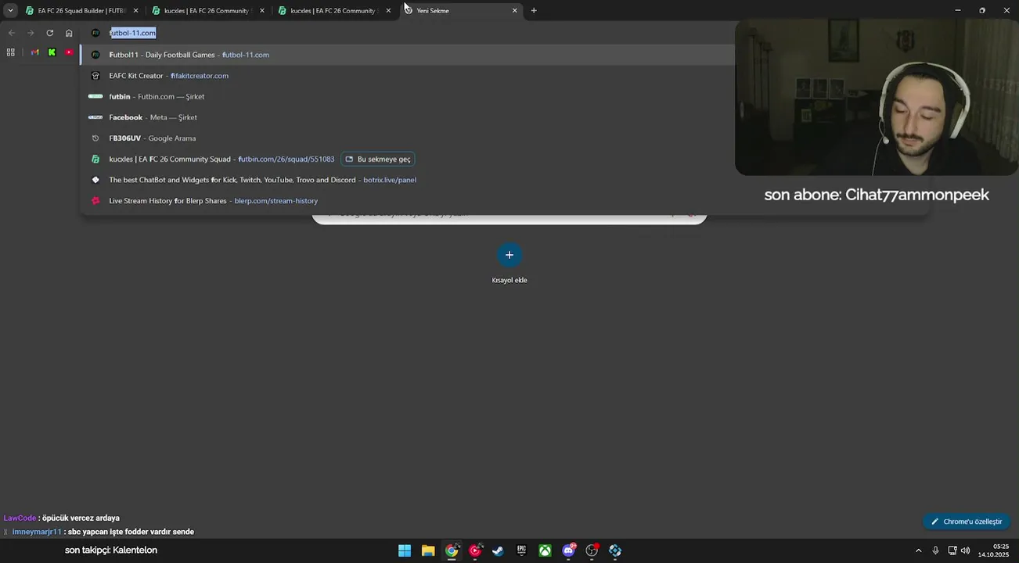Choose the futbin - Futbin.com suggestion
1019x563 pixels.
[x=407, y=96]
